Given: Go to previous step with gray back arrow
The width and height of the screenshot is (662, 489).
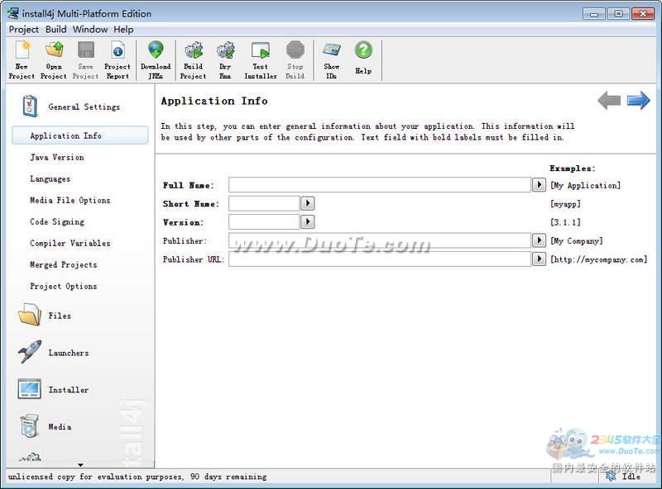Looking at the screenshot, I should (609, 100).
